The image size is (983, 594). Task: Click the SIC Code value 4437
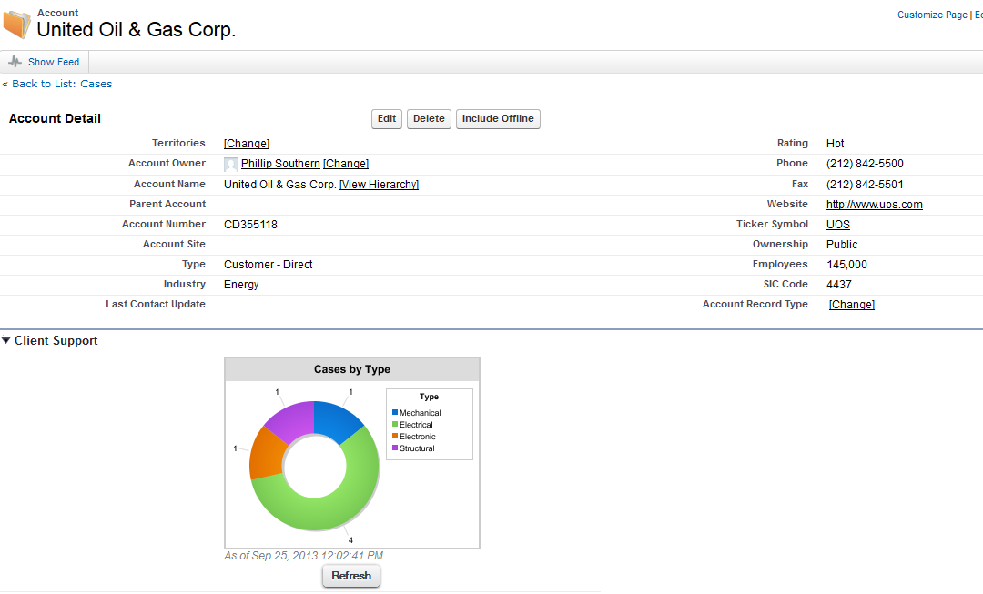pyautogui.click(x=839, y=285)
